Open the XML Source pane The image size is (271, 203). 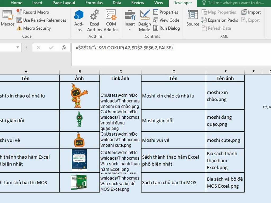[x=192, y=19]
